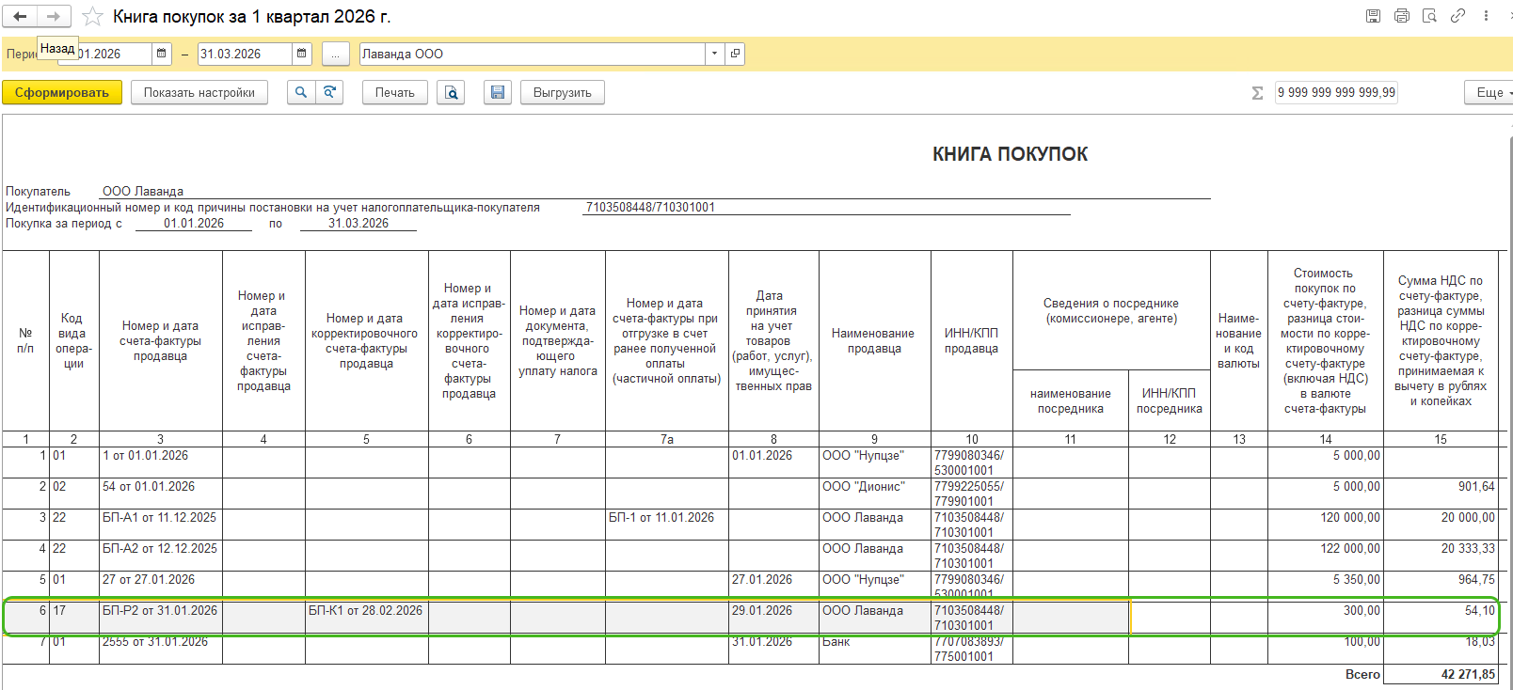1513x690 pixels.
Task: Click the Сформировать button
Action: [x=62, y=92]
